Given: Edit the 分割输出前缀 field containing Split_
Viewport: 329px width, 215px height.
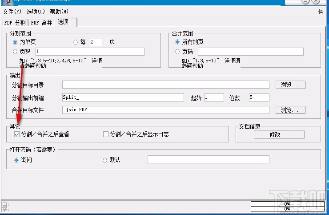Looking at the screenshot, I should tap(123, 97).
